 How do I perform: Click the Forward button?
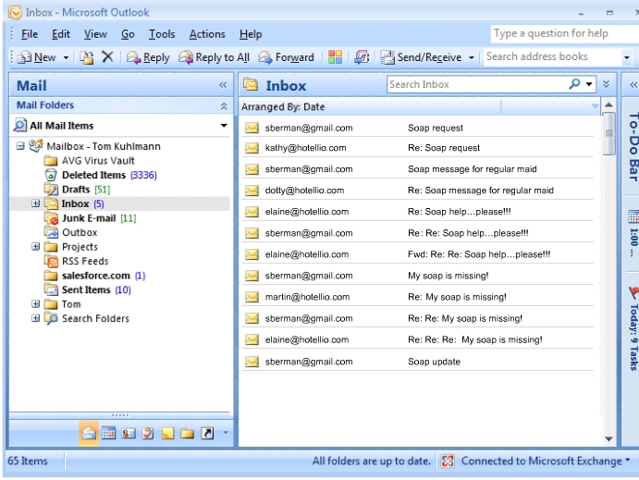coord(287,57)
